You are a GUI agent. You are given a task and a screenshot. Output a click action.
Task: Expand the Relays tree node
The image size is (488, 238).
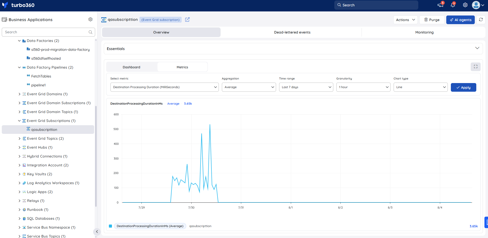[19, 201]
